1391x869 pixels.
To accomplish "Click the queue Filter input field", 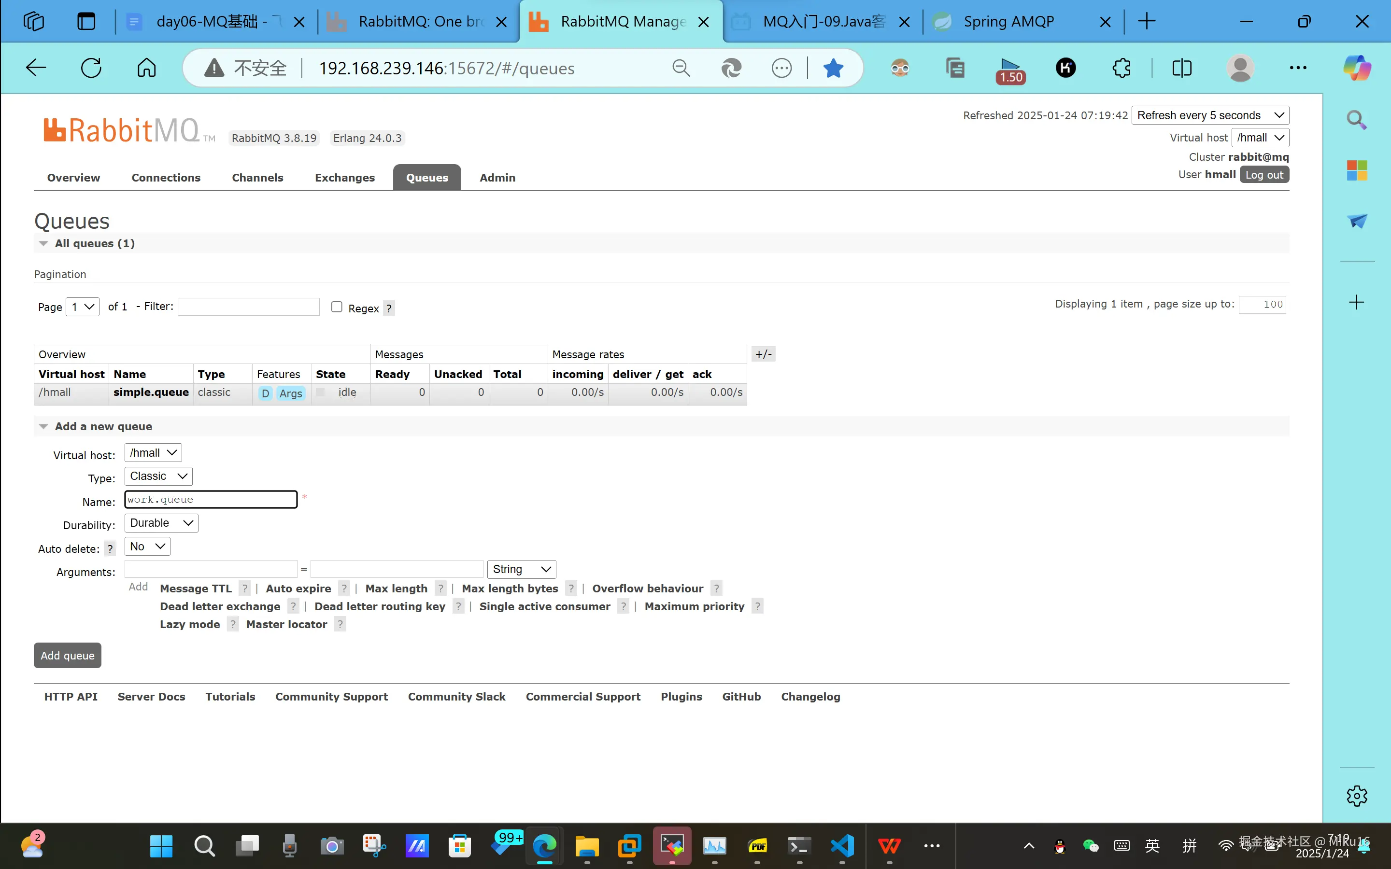I will pyautogui.click(x=248, y=307).
